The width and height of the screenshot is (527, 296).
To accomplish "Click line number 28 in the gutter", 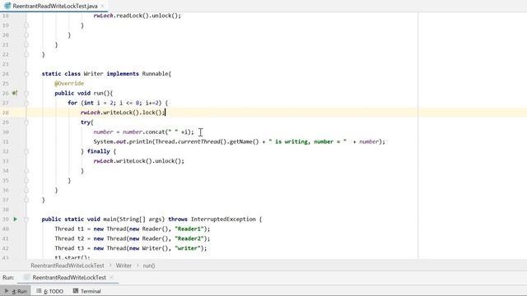I will [x=6, y=113].
